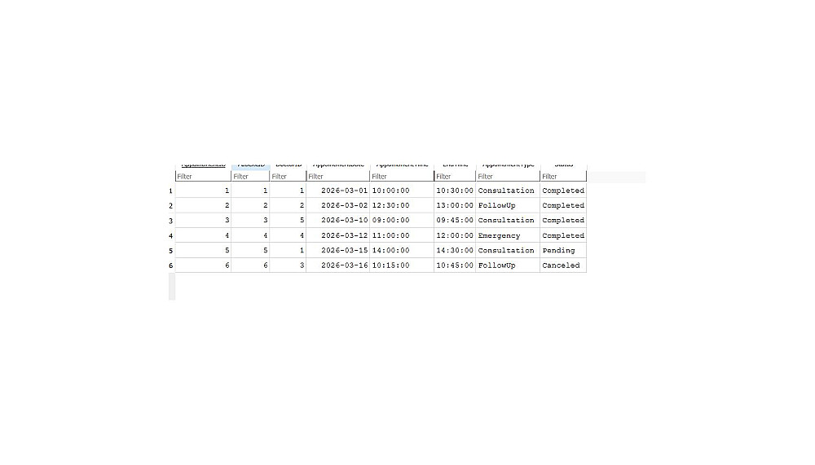The height and width of the screenshot is (465, 815).
Task: Select the bold row number 3 header
Action: (171, 221)
